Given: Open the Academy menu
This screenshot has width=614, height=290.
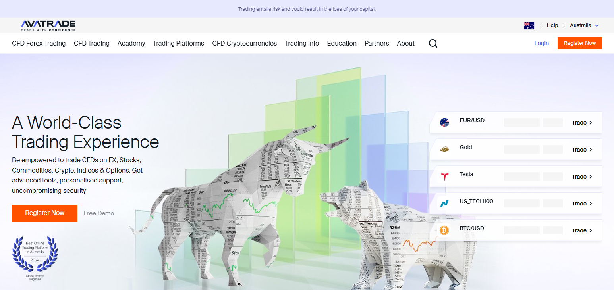Looking at the screenshot, I should click(131, 44).
